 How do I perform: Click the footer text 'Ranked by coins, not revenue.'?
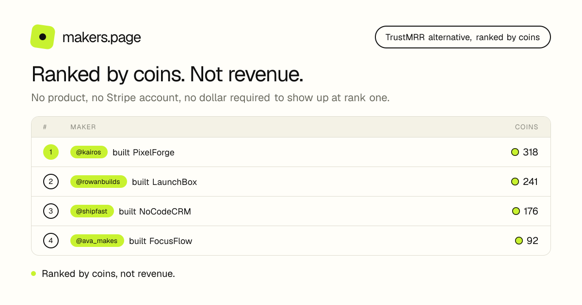[x=108, y=274]
